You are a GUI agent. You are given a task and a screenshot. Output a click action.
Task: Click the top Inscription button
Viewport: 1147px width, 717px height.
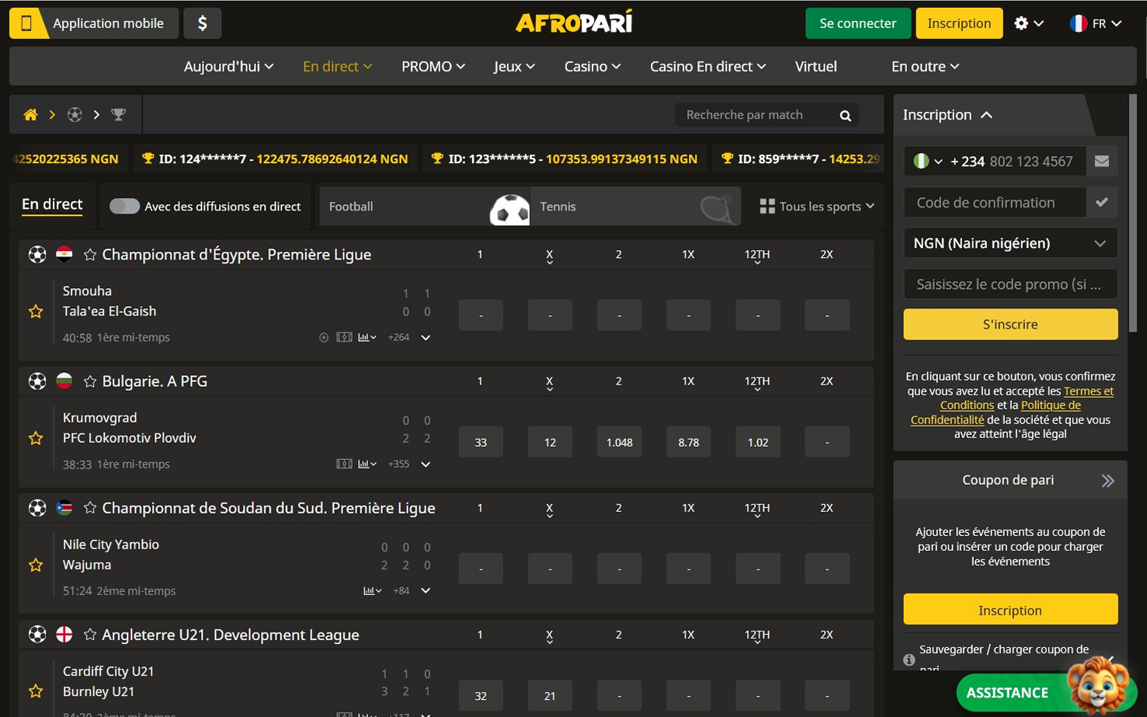959,23
